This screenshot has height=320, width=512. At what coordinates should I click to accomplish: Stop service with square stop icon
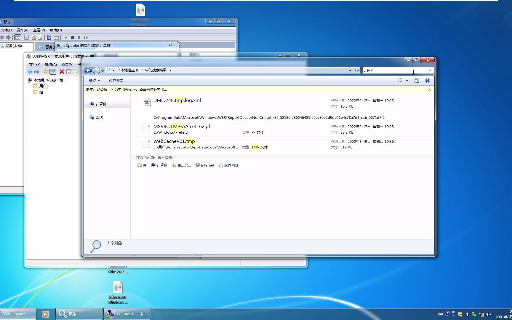point(72,37)
